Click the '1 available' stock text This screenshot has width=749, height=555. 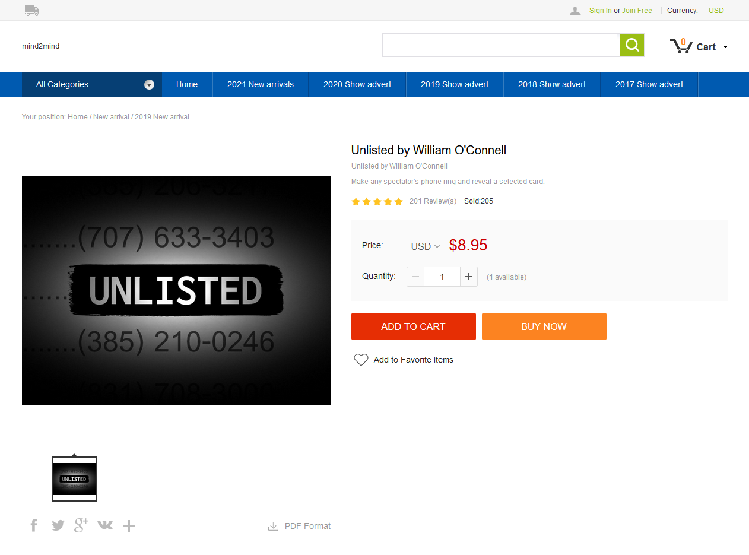pyautogui.click(x=506, y=277)
